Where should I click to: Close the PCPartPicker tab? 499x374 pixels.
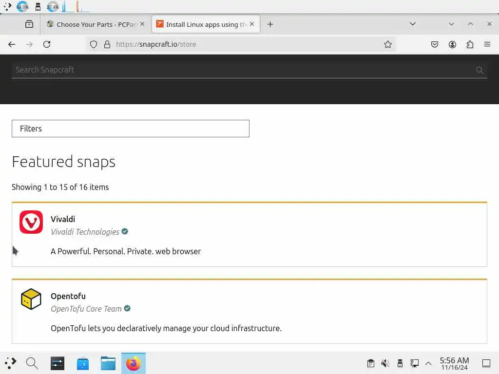point(142,24)
